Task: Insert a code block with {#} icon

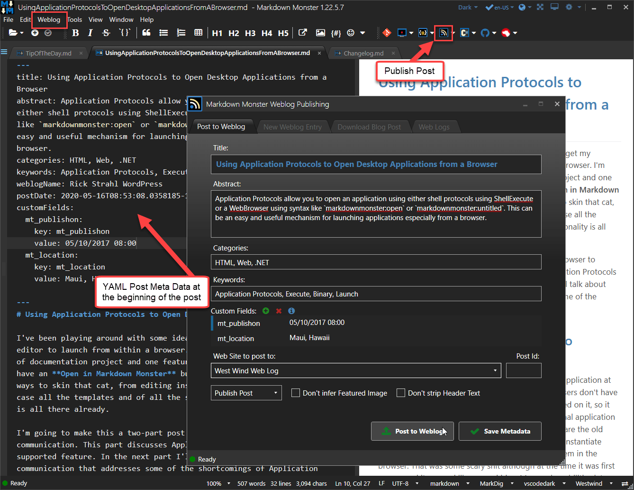Action: point(336,33)
